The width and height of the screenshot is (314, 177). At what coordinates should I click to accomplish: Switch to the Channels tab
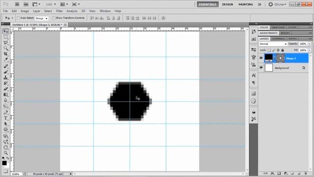(x=278, y=38)
